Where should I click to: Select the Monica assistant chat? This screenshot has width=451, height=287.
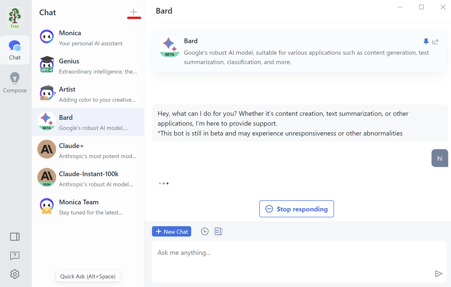(x=88, y=37)
